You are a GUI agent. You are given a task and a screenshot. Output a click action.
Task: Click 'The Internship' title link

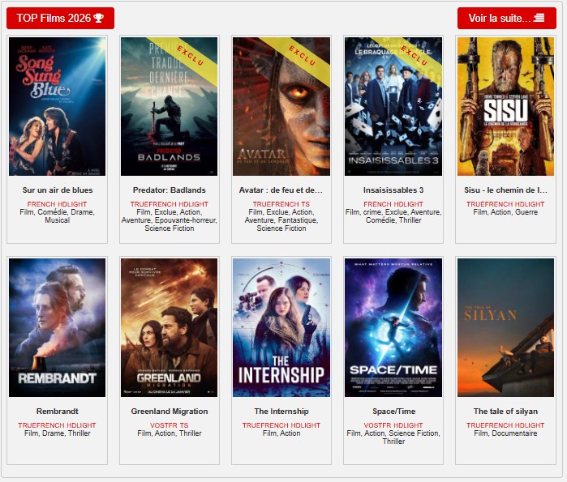pos(281,412)
